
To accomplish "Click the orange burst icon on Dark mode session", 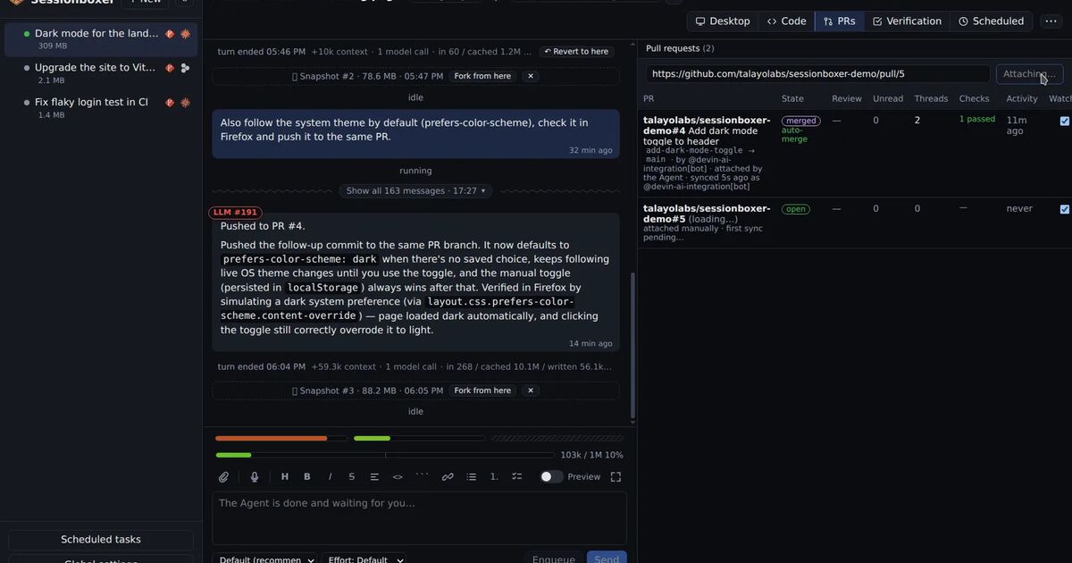I will pyautogui.click(x=185, y=34).
